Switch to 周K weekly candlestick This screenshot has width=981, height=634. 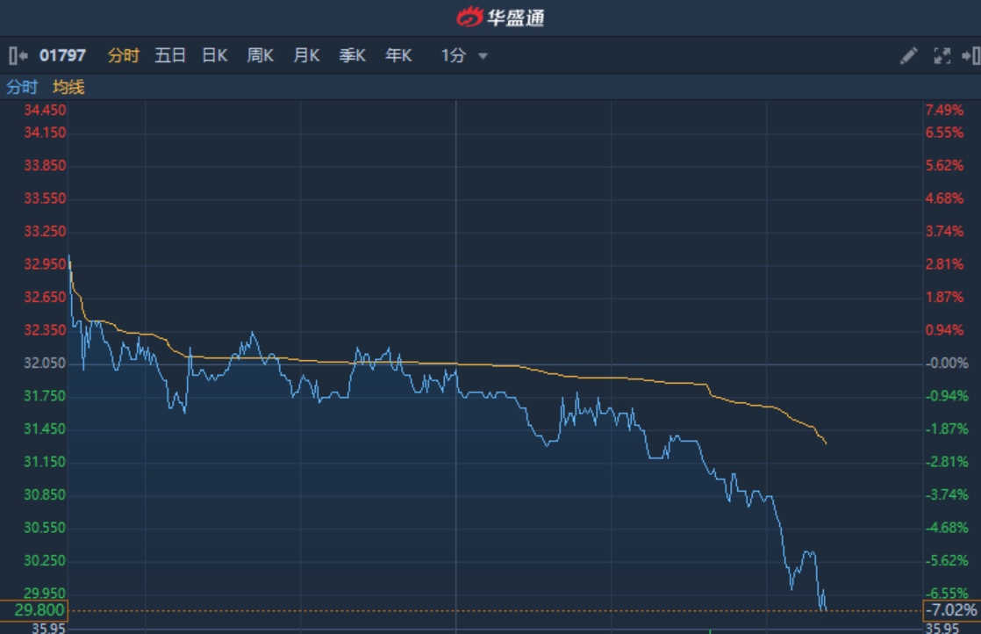(x=261, y=55)
